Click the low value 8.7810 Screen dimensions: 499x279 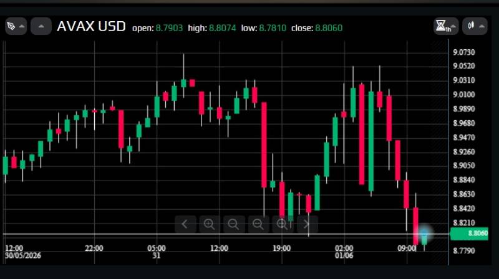(x=273, y=28)
